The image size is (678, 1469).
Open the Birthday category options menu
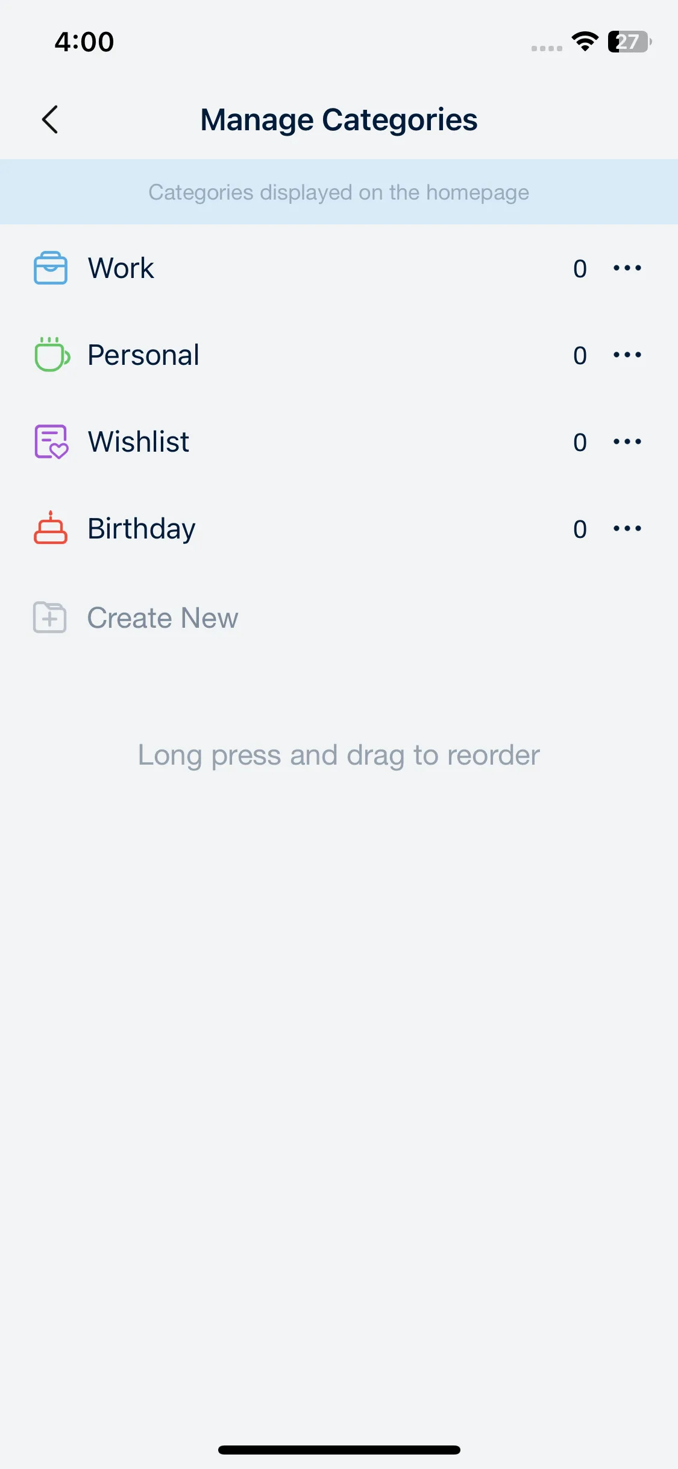click(x=627, y=528)
